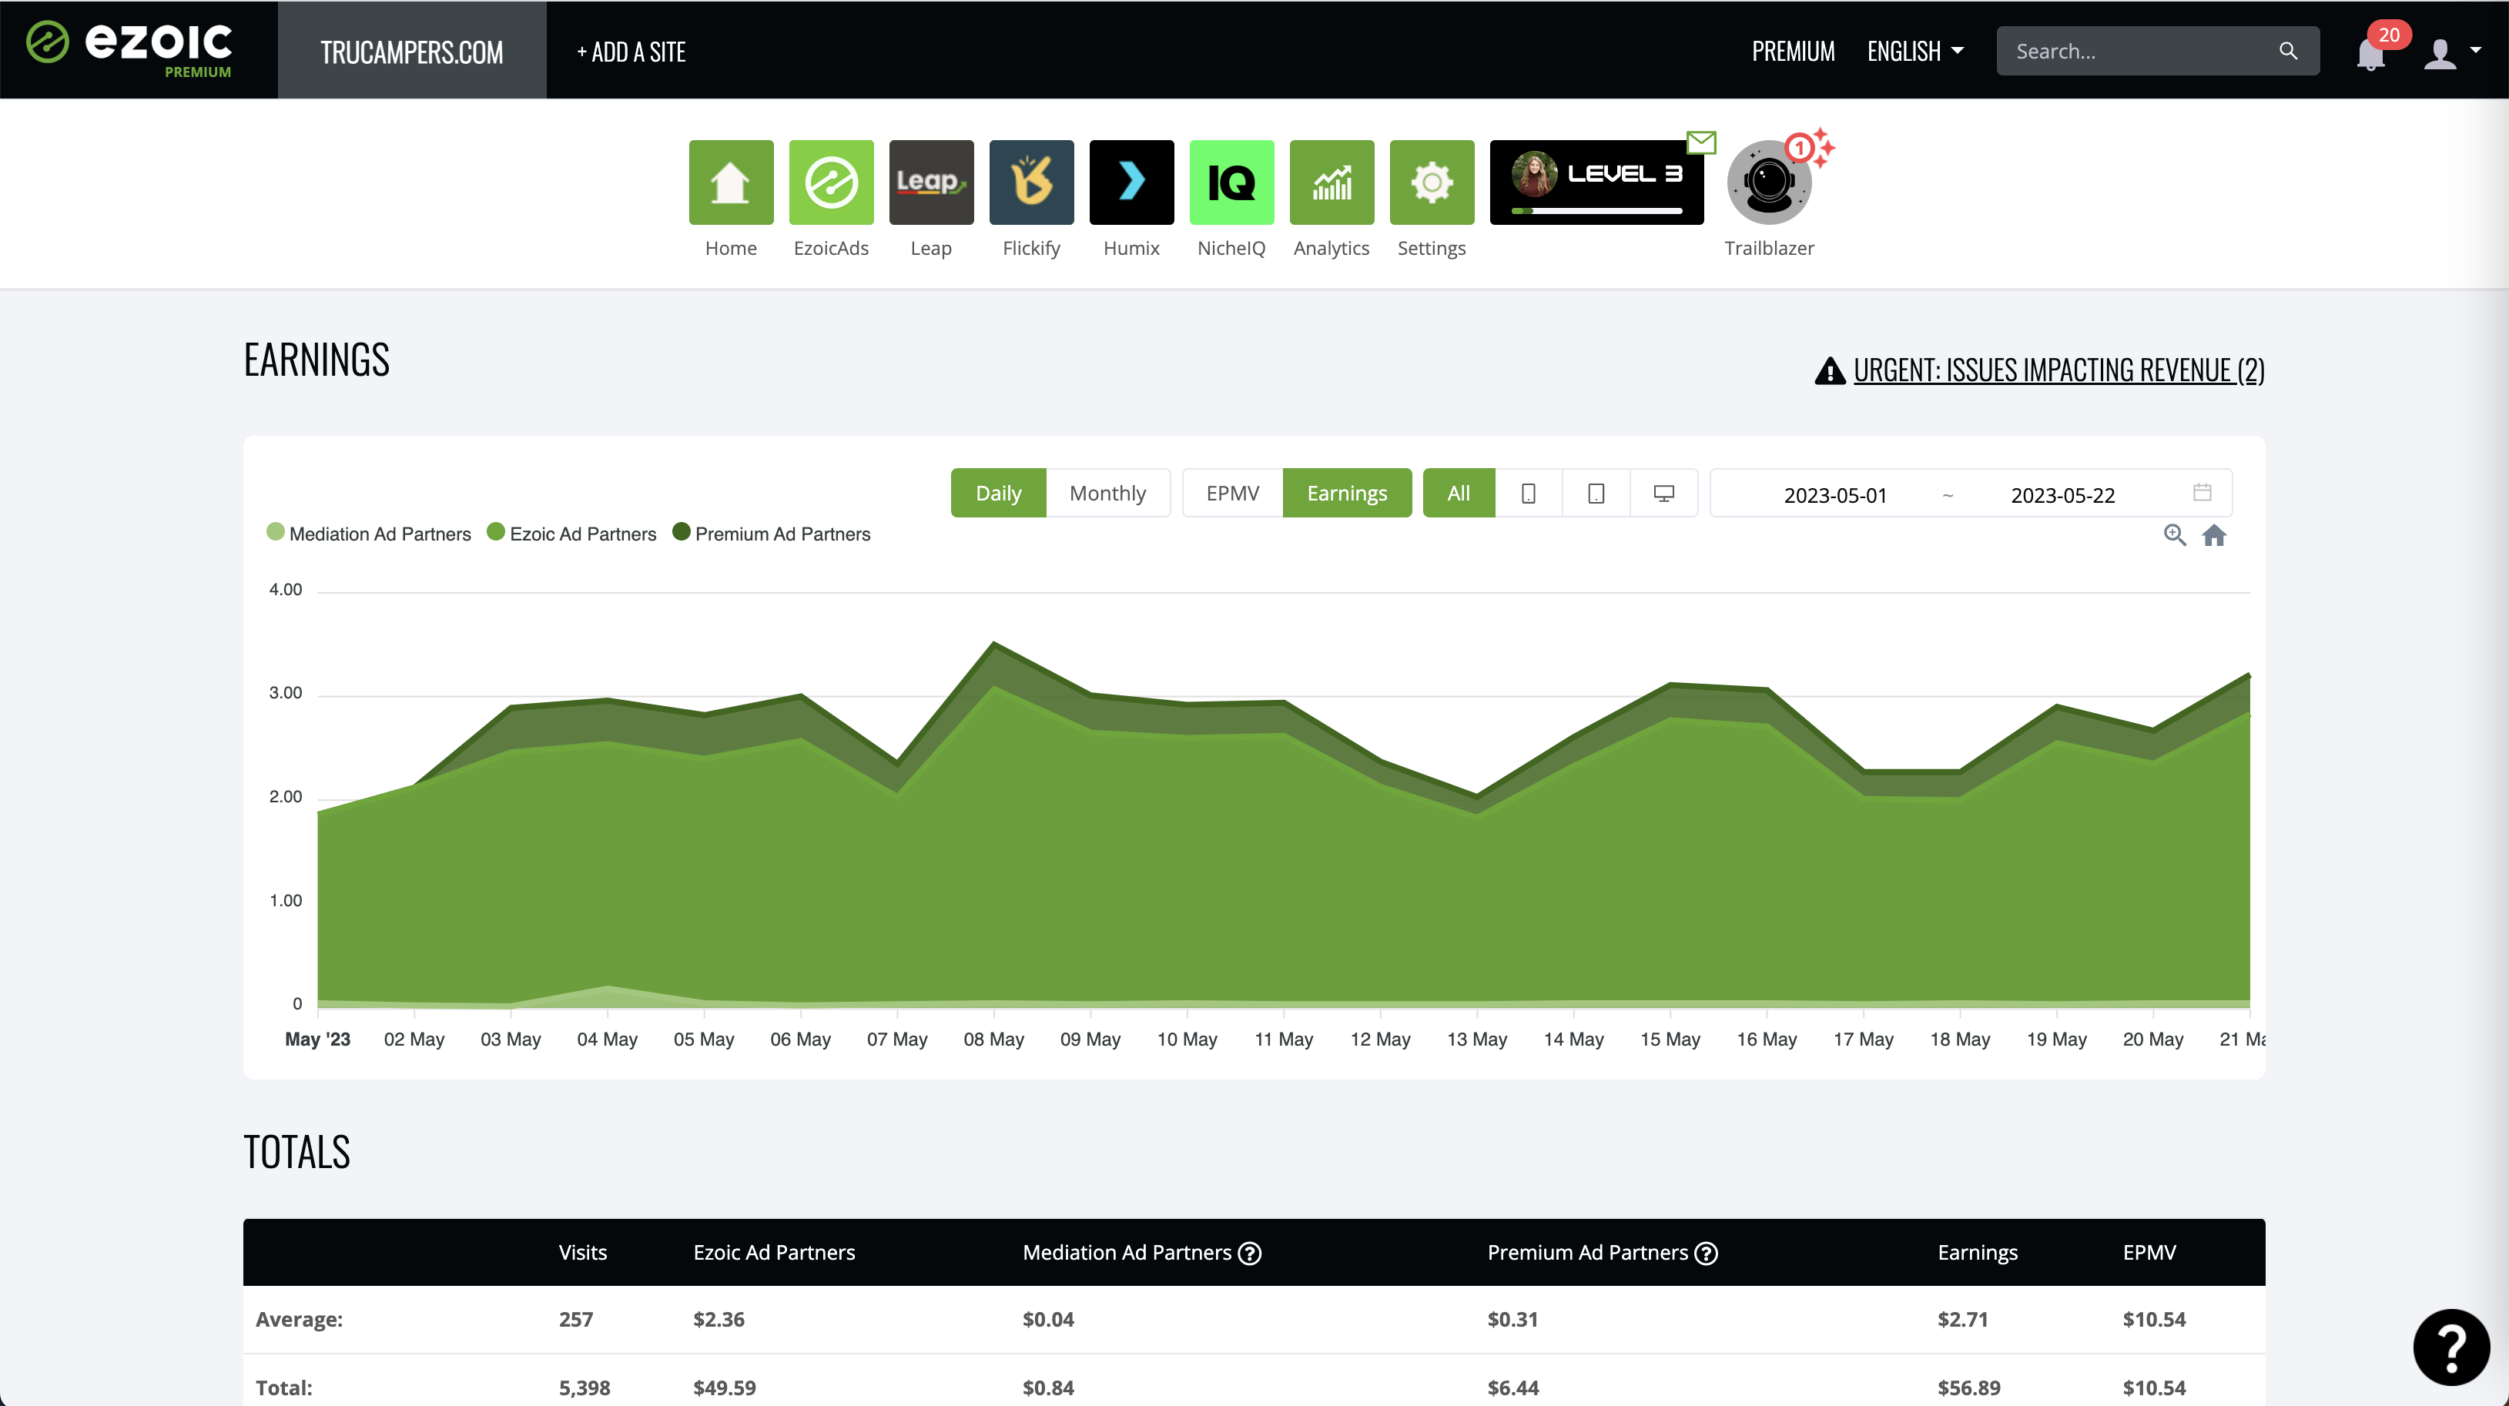
Task: Toggle Mediation Ad Partners legend series
Action: point(368,534)
